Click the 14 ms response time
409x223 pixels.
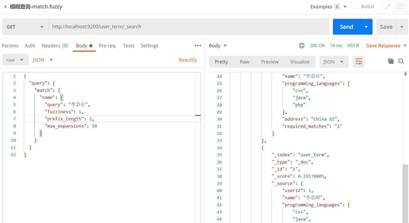coord(336,45)
